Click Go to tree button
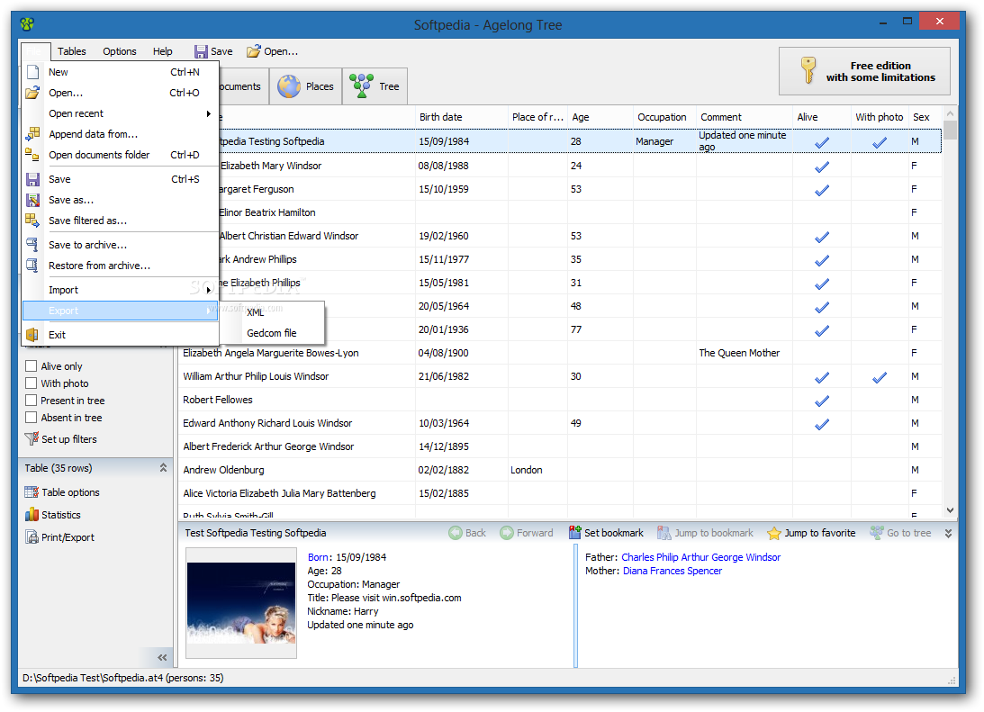 point(901,533)
